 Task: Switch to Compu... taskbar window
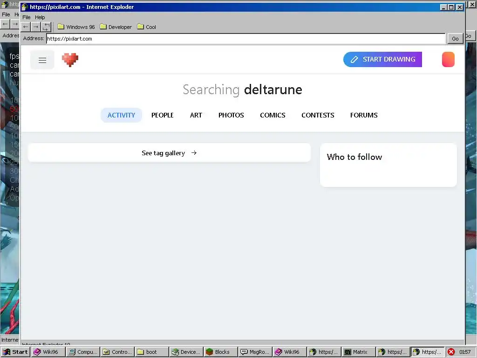click(x=83, y=352)
